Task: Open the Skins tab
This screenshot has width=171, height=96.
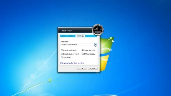Action: pyautogui.click(x=71, y=36)
